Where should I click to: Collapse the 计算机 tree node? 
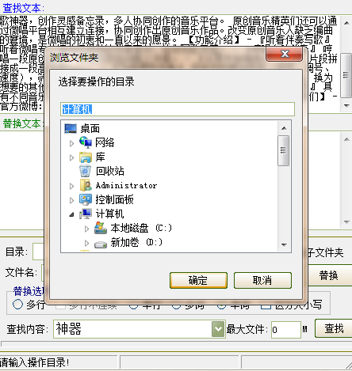[x=71, y=214]
